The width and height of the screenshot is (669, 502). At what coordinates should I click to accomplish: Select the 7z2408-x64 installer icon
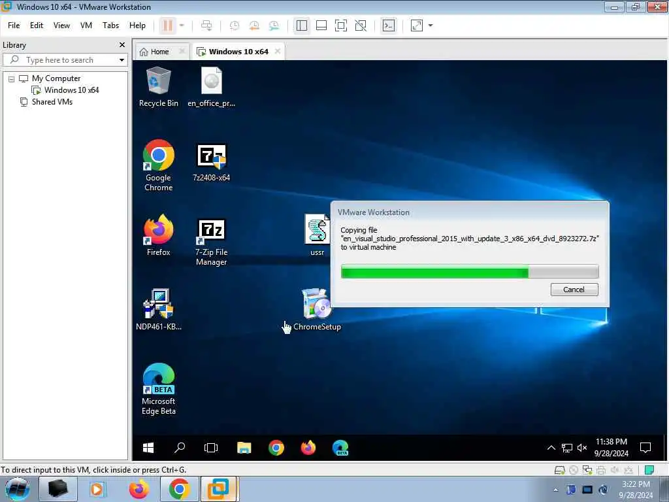click(211, 162)
